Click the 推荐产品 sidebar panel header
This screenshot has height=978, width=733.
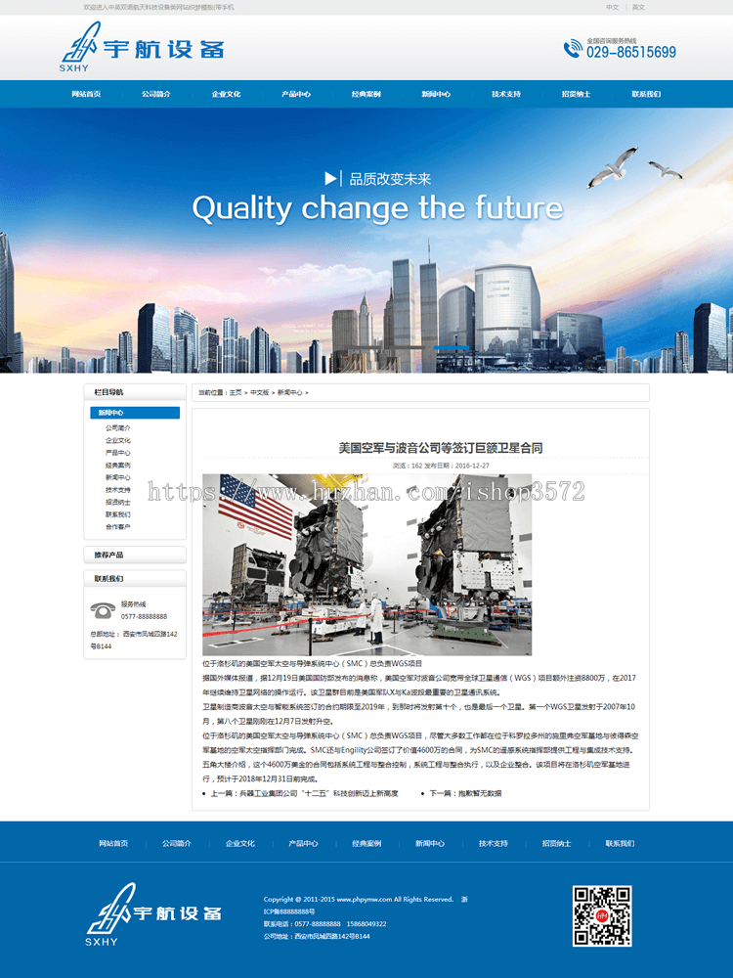(135, 556)
